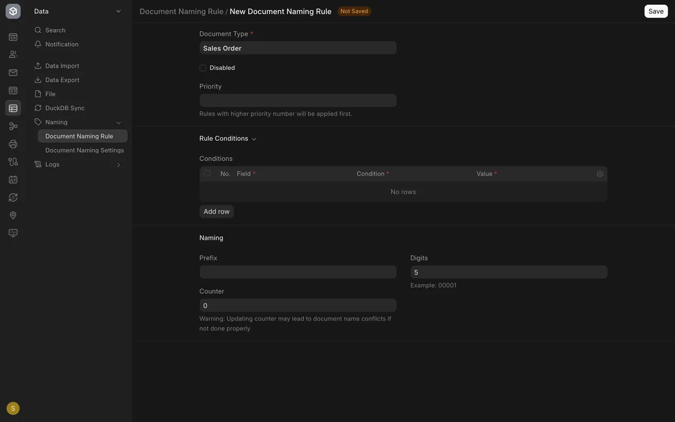Screen dimensions: 675x422
Task: Open the monitor activity icon
Action: point(13,233)
